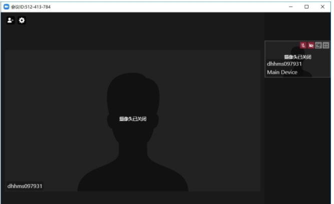Click the meeting ID 512-413-784 title text
The image size is (334, 204).
[x=31, y=7]
